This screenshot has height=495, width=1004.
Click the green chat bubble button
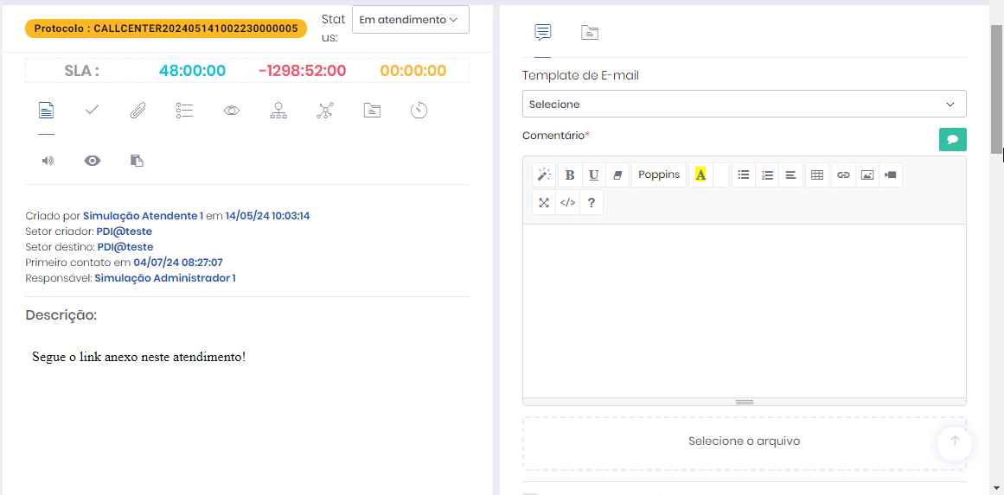[x=952, y=140]
